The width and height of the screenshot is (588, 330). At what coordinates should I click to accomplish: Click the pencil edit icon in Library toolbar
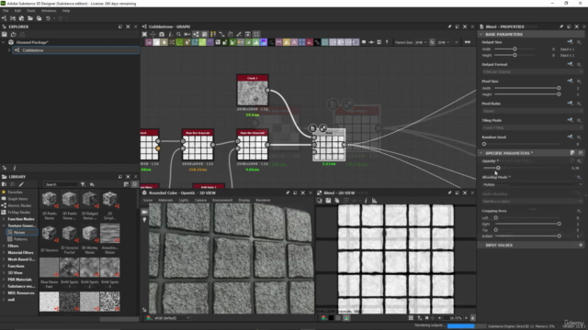[21, 184]
